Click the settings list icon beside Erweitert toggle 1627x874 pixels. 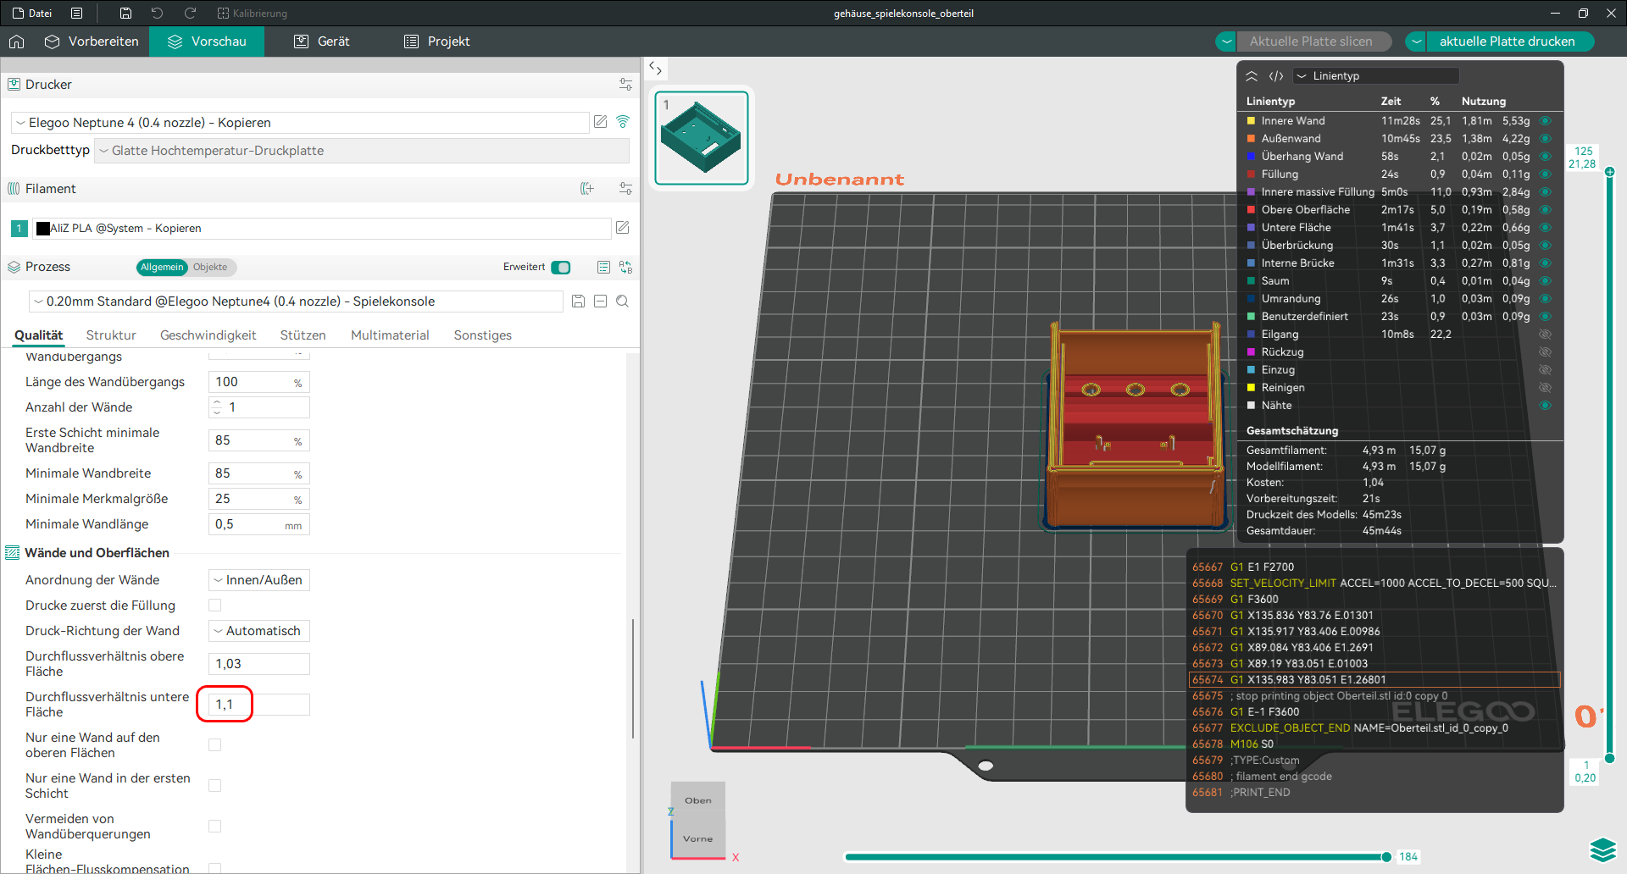click(603, 267)
